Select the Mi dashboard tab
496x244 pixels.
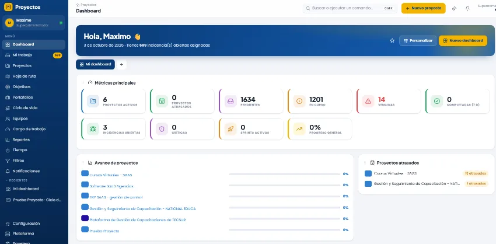[95, 64]
